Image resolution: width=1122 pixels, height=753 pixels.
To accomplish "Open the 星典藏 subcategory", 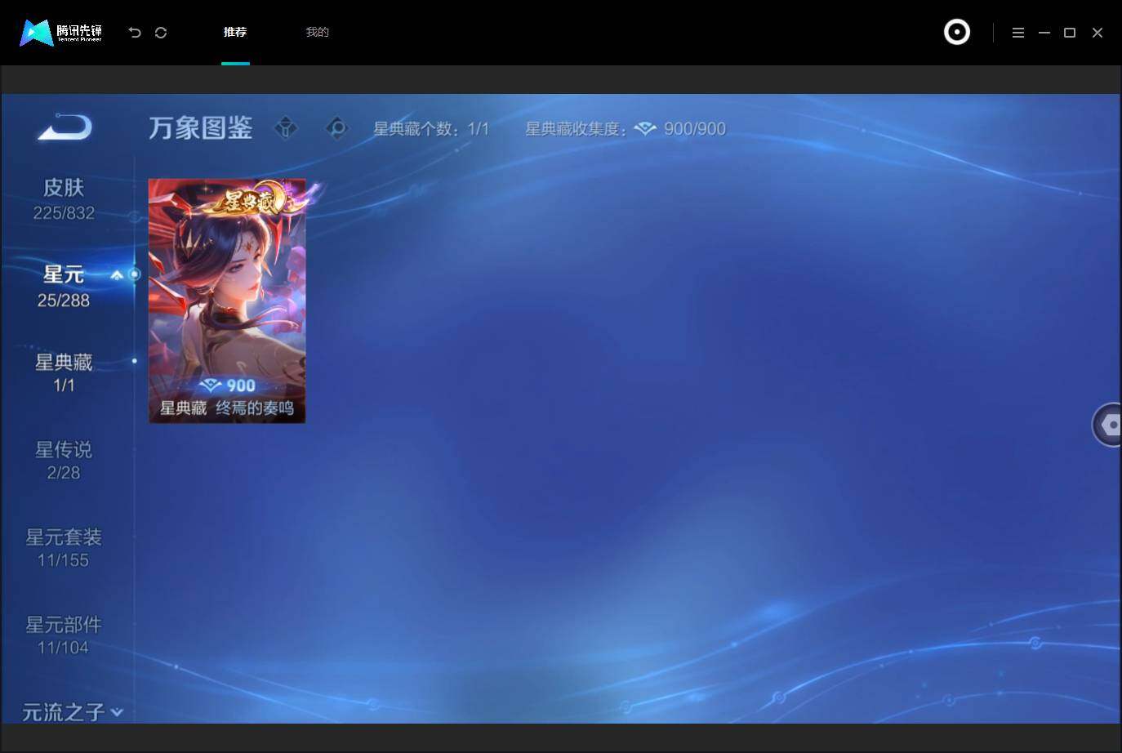I will tap(64, 372).
